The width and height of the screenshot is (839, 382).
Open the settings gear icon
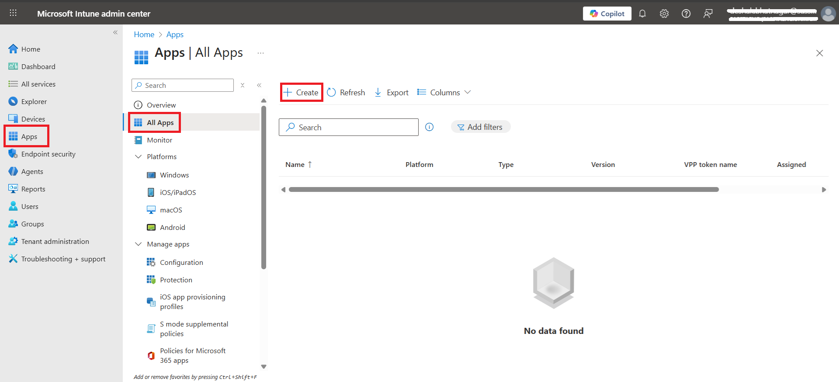pos(664,14)
